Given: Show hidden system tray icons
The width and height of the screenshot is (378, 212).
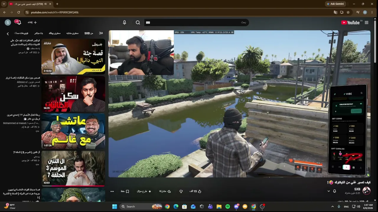Looking at the screenshot, I should [333, 207].
